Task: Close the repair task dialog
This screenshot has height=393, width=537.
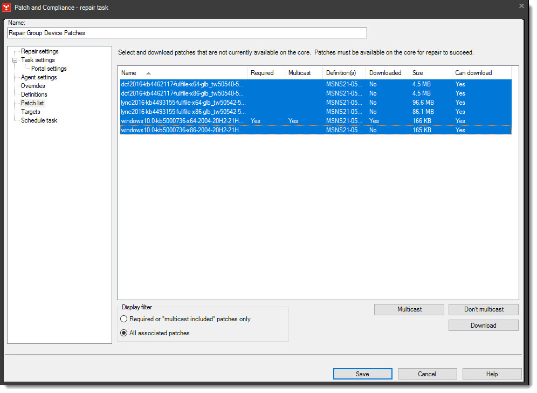Action: coord(521,6)
